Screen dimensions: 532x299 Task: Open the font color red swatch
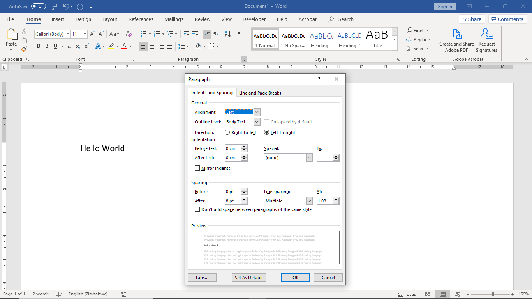tap(124, 46)
